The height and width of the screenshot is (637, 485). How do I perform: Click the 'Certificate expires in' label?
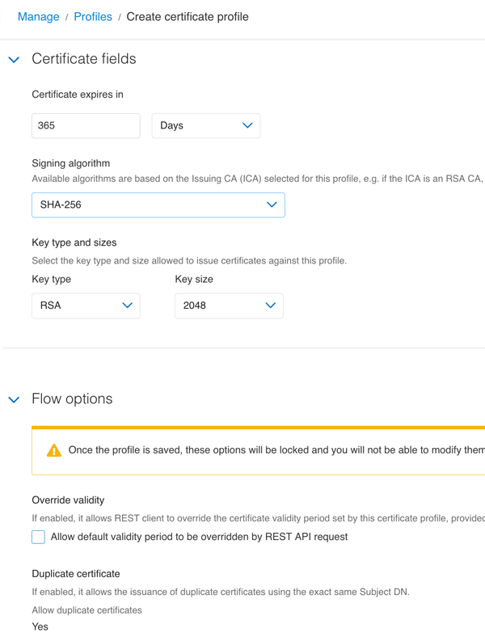(x=78, y=95)
